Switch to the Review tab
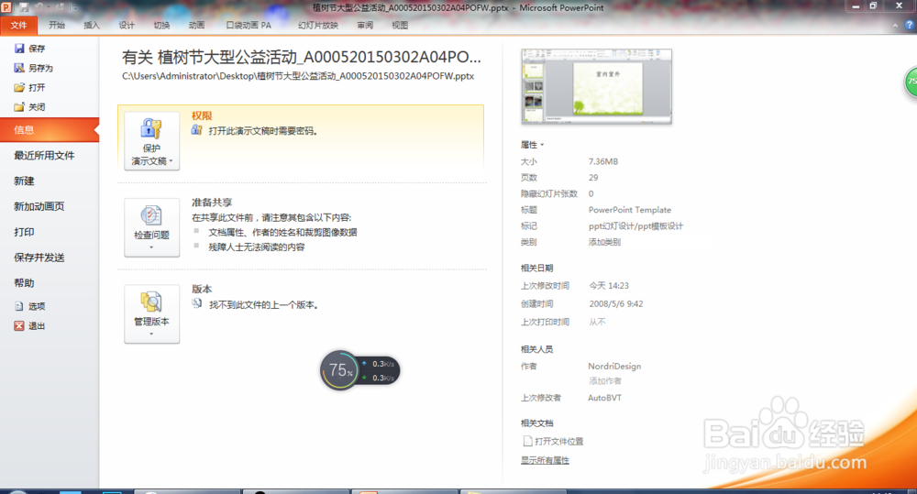The image size is (917, 494). pos(366,25)
